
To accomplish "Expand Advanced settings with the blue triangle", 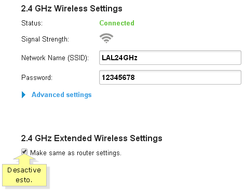I will pyautogui.click(x=23, y=94).
